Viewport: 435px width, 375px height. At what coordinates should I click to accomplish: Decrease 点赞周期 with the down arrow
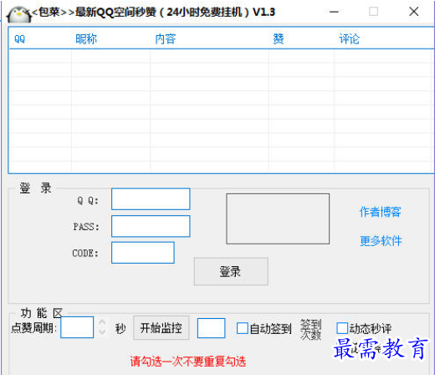pyautogui.click(x=102, y=331)
